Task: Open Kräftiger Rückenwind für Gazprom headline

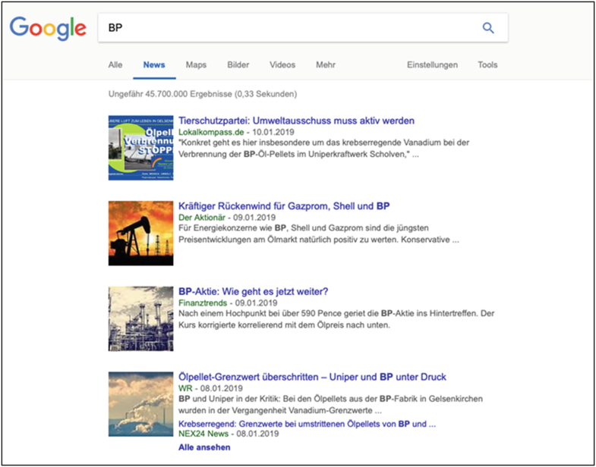Action: pos(284,206)
